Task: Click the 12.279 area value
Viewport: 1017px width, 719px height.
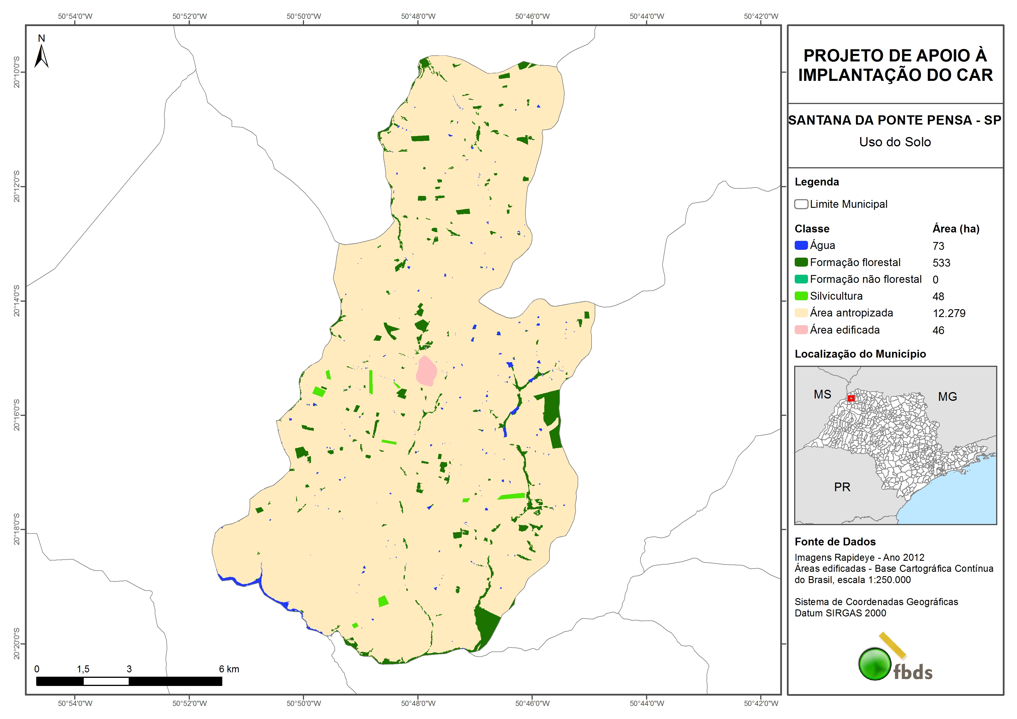Action: pos(949,313)
